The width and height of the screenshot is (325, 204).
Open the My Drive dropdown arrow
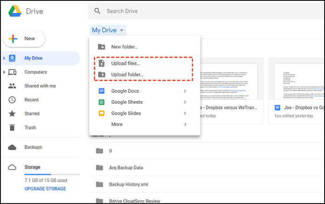tap(122, 30)
